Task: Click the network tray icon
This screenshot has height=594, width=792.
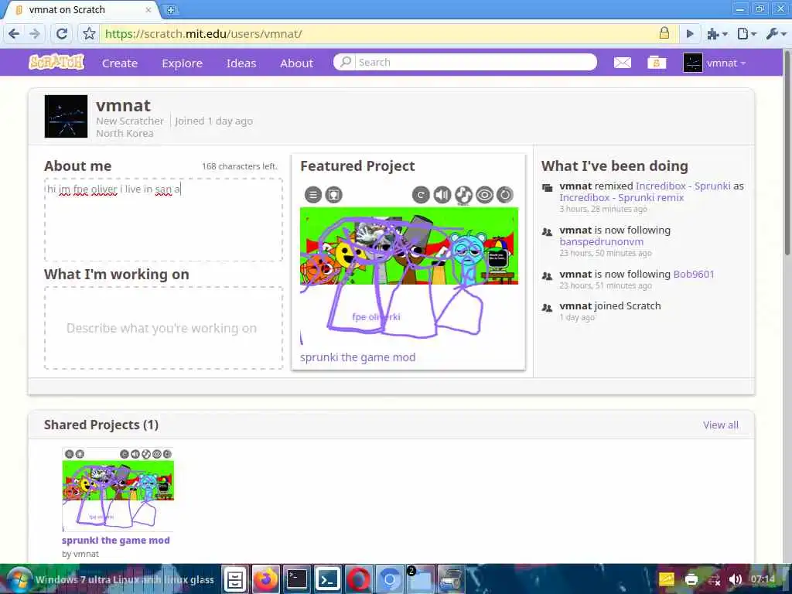Action: [x=714, y=579]
